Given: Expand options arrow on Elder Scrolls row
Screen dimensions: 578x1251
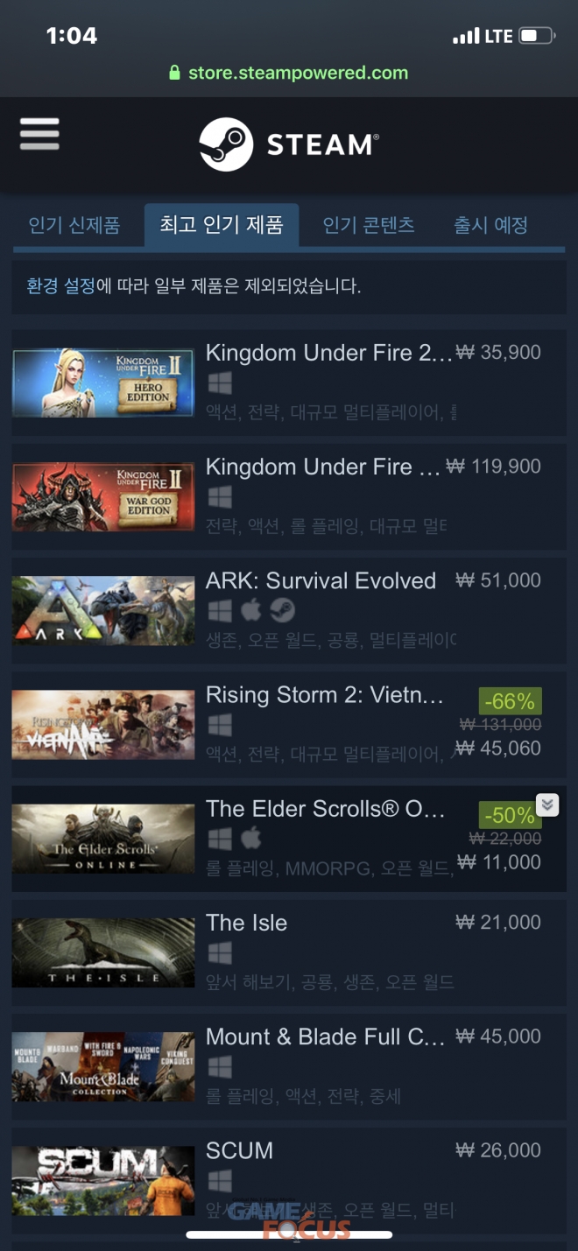Looking at the screenshot, I should pyautogui.click(x=547, y=805).
